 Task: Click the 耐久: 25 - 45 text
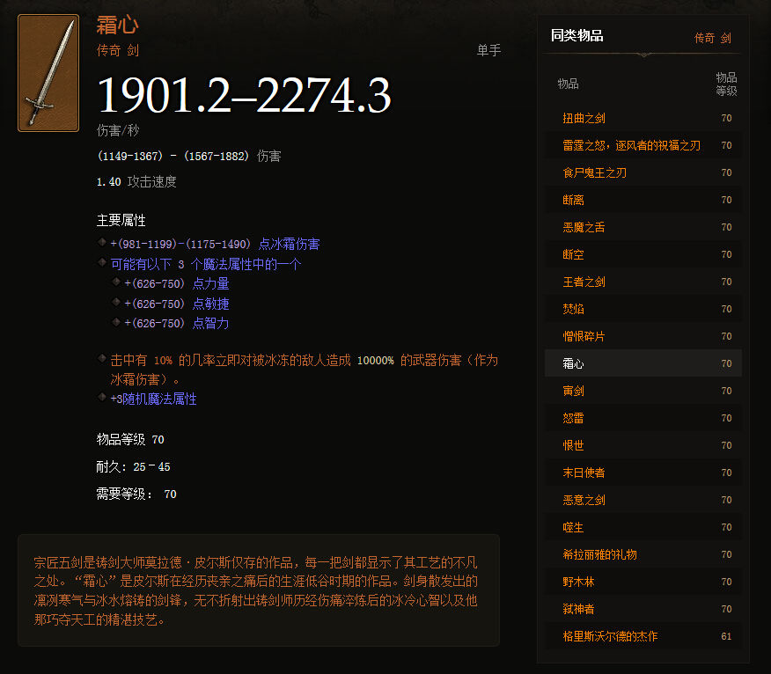133,466
